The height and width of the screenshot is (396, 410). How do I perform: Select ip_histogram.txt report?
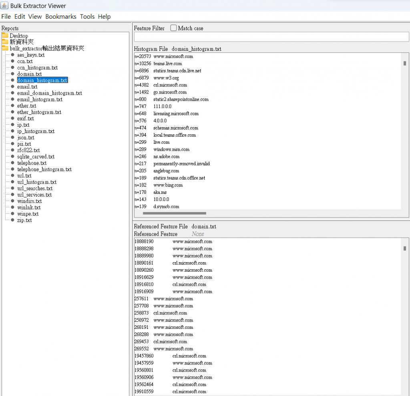36,131
